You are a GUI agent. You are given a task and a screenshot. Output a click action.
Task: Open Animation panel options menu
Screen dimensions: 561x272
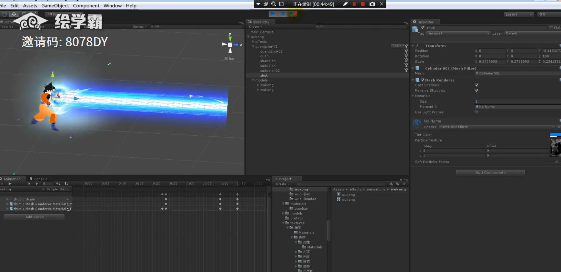pos(268,179)
